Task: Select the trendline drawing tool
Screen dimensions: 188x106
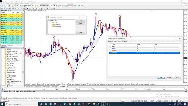Action: 39,9
